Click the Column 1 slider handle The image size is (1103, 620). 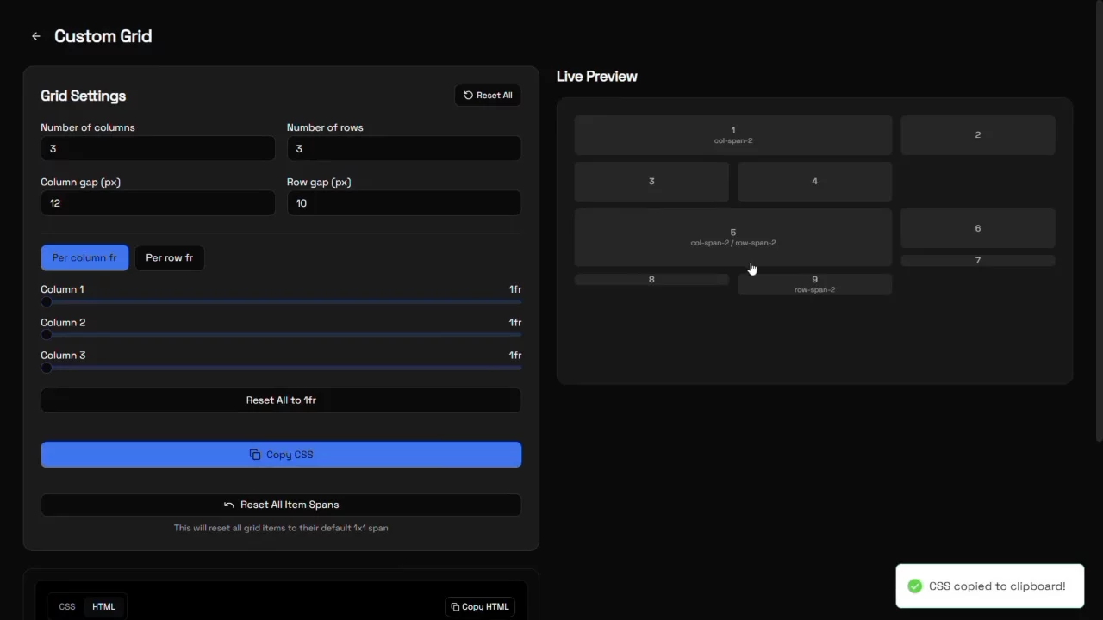click(x=47, y=302)
